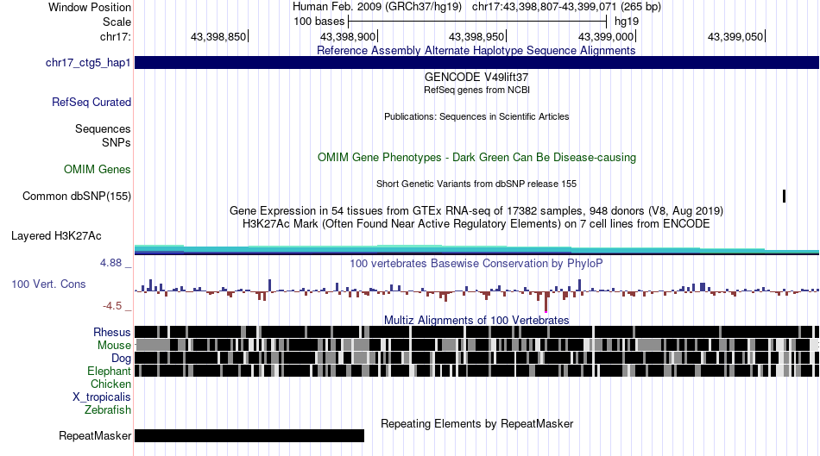Click the GENCODE V49lift37 track title
This screenshot has height=456, width=820.
pyautogui.click(x=476, y=77)
